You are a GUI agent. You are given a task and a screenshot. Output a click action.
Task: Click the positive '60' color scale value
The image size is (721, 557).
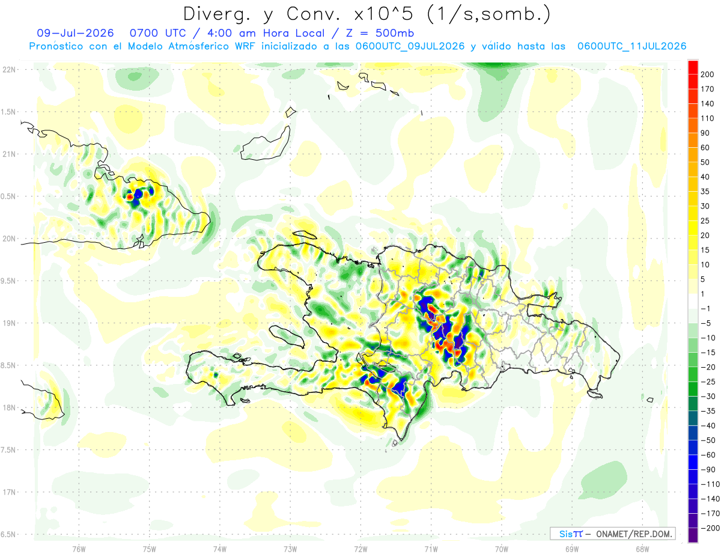706,147
